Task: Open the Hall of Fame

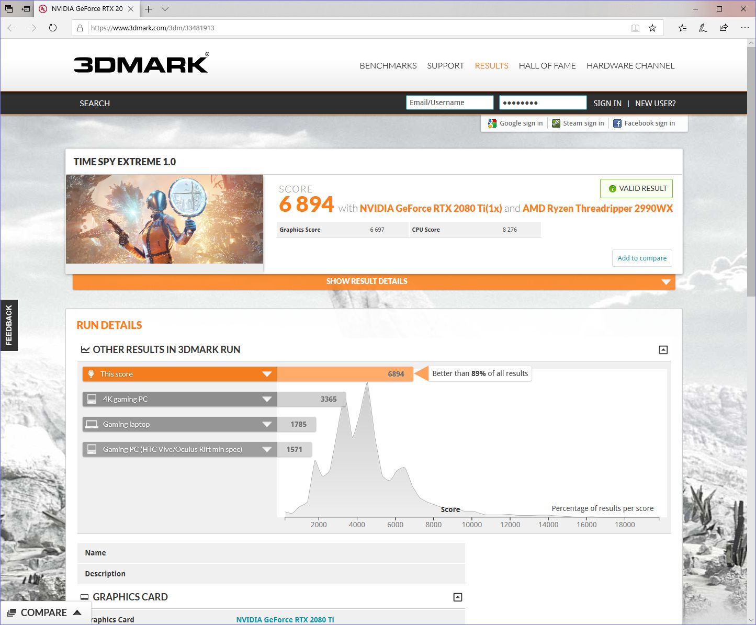Action: [547, 65]
